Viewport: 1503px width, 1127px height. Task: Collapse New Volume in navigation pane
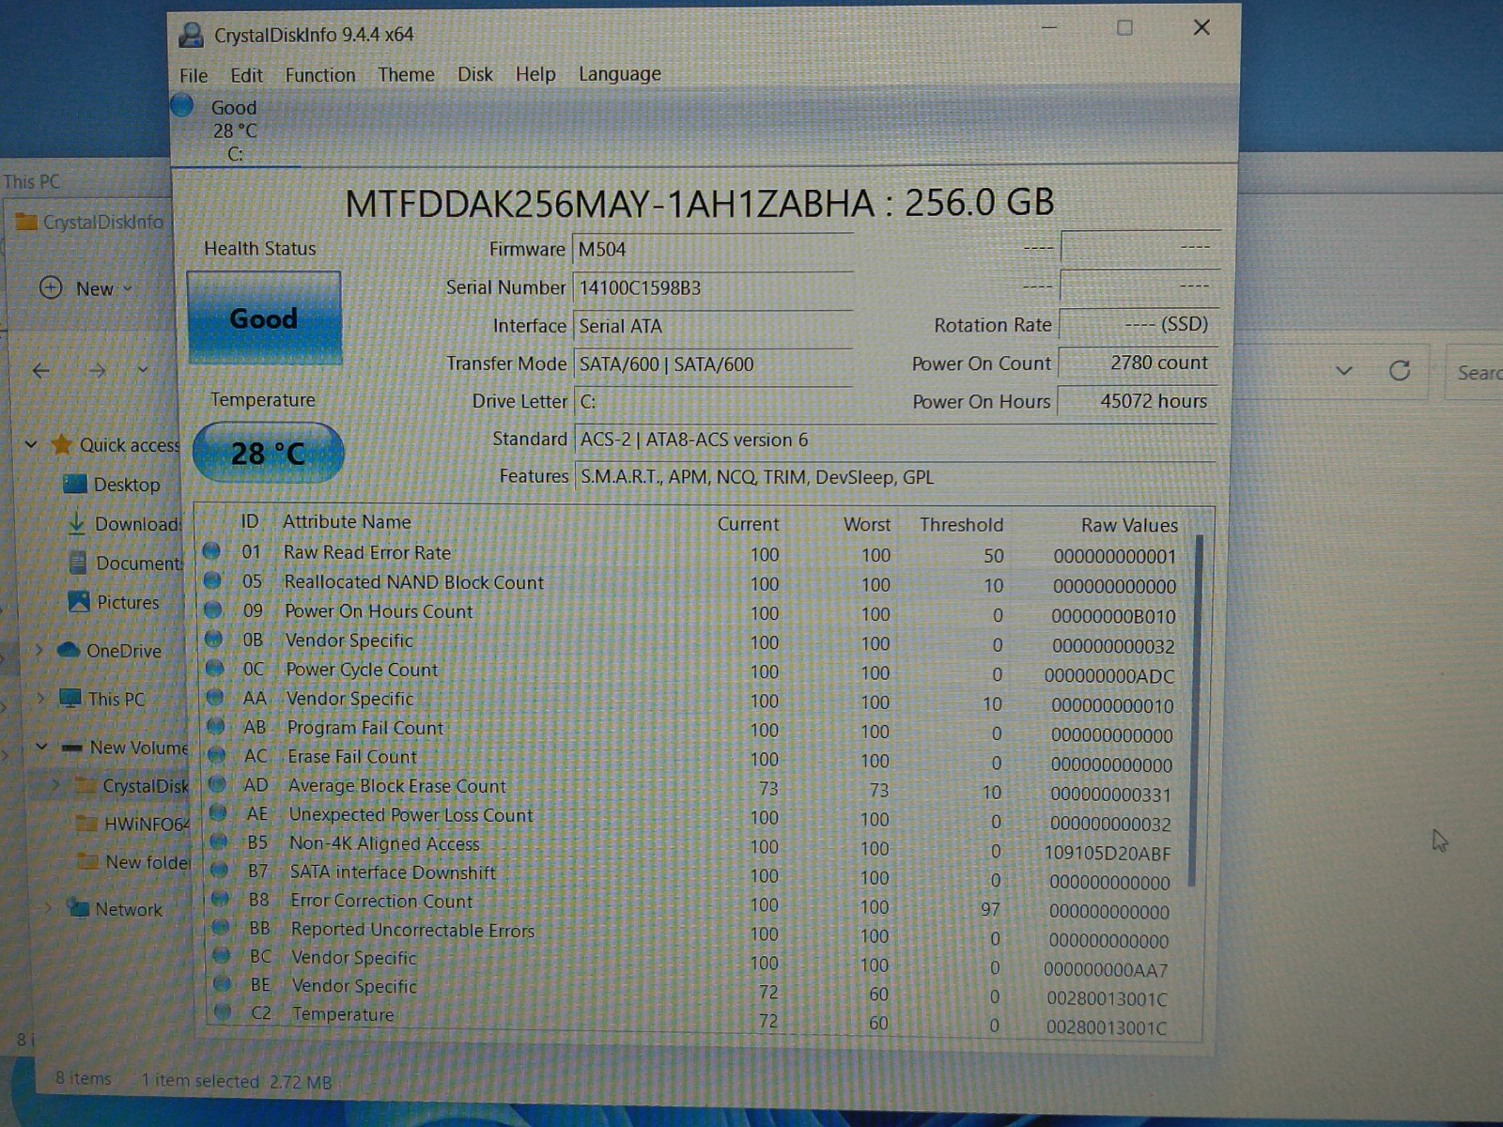coord(42,747)
